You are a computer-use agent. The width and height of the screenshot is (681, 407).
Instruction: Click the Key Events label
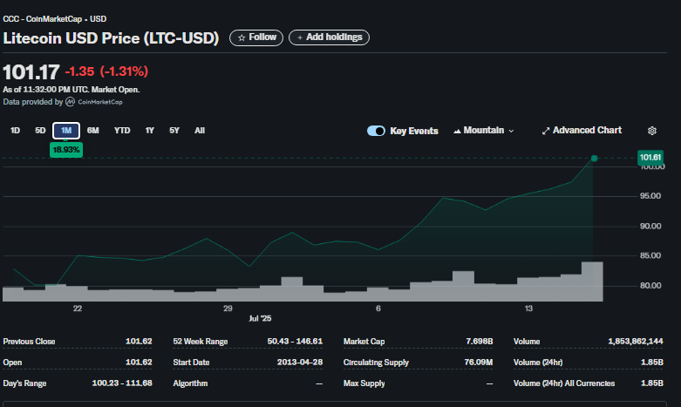tap(414, 131)
